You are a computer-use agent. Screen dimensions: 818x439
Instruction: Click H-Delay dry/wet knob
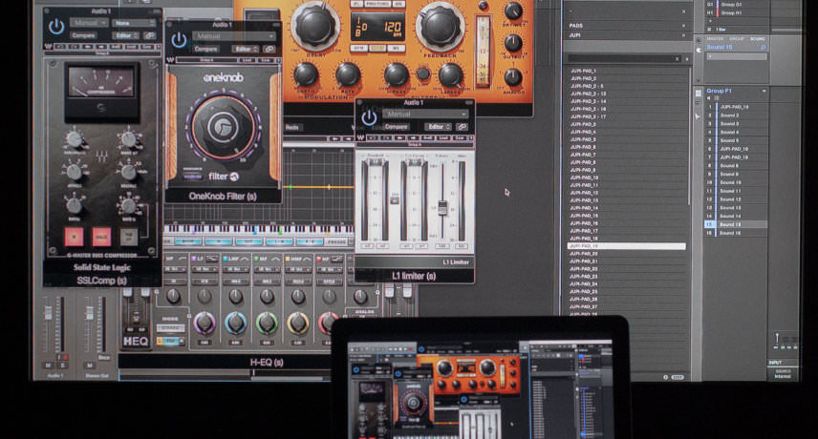coord(513,10)
